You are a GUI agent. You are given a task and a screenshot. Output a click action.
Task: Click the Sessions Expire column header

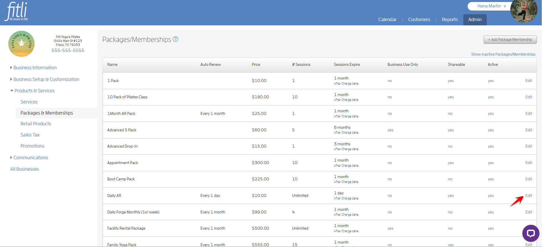pyautogui.click(x=347, y=64)
